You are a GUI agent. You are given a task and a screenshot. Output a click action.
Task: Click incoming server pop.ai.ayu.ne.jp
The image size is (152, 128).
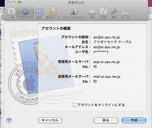tap(107, 62)
